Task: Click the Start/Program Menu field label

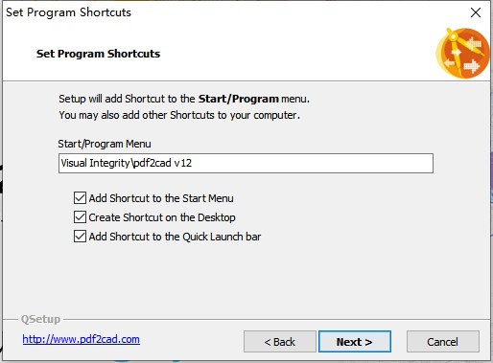Action: click(105, 144)
